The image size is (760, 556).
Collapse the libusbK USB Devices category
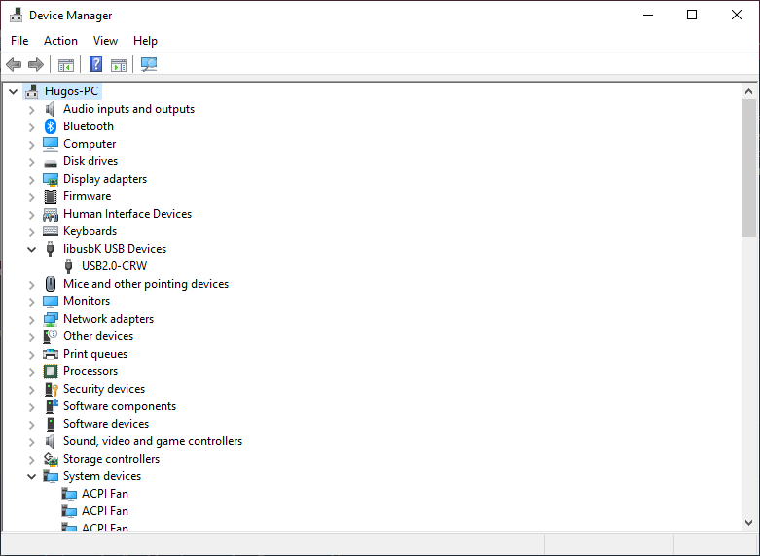coord(31,250)
